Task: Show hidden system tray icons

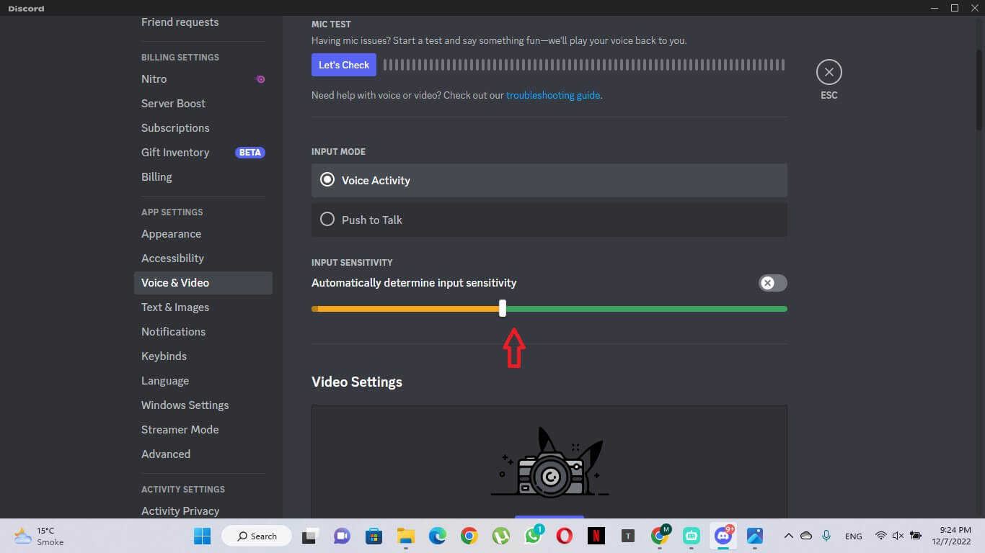Action: coord(788,536)
